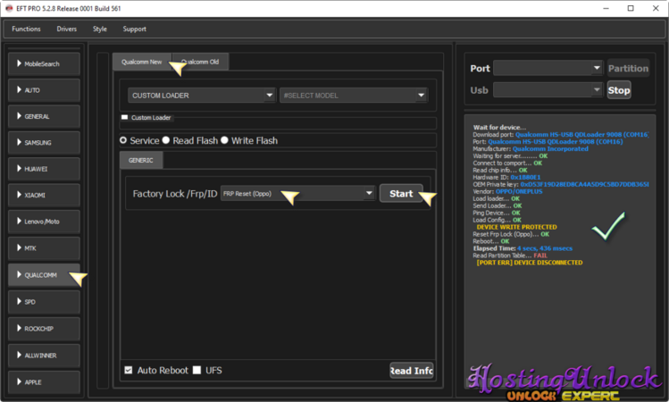669x402 pixels.
Task: Click the Stop button
Action: (618, 90)
